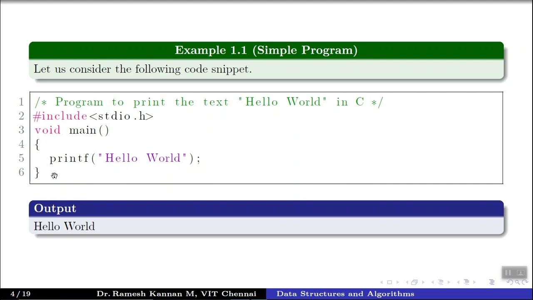Click the Output block header
The width and height of the screenshot is (533, 300).
coord(266,208)
